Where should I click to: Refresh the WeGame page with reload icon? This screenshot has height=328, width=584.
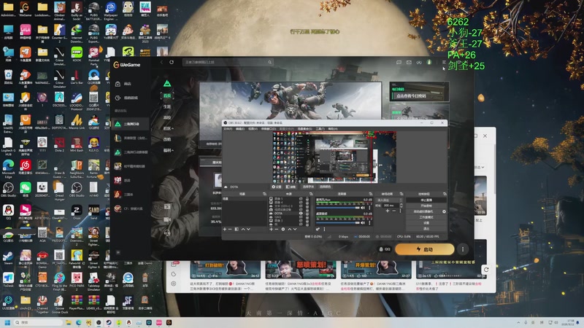pos(172,62)
